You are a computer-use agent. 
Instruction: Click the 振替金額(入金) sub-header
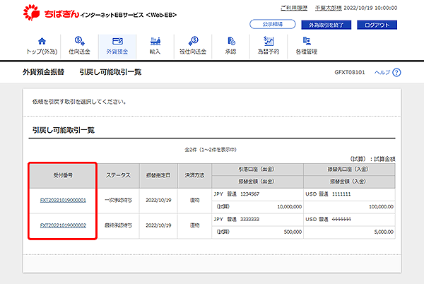coord(348,182)
